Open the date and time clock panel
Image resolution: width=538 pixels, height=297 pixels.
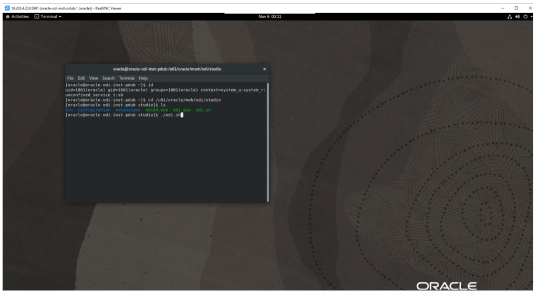270,17
